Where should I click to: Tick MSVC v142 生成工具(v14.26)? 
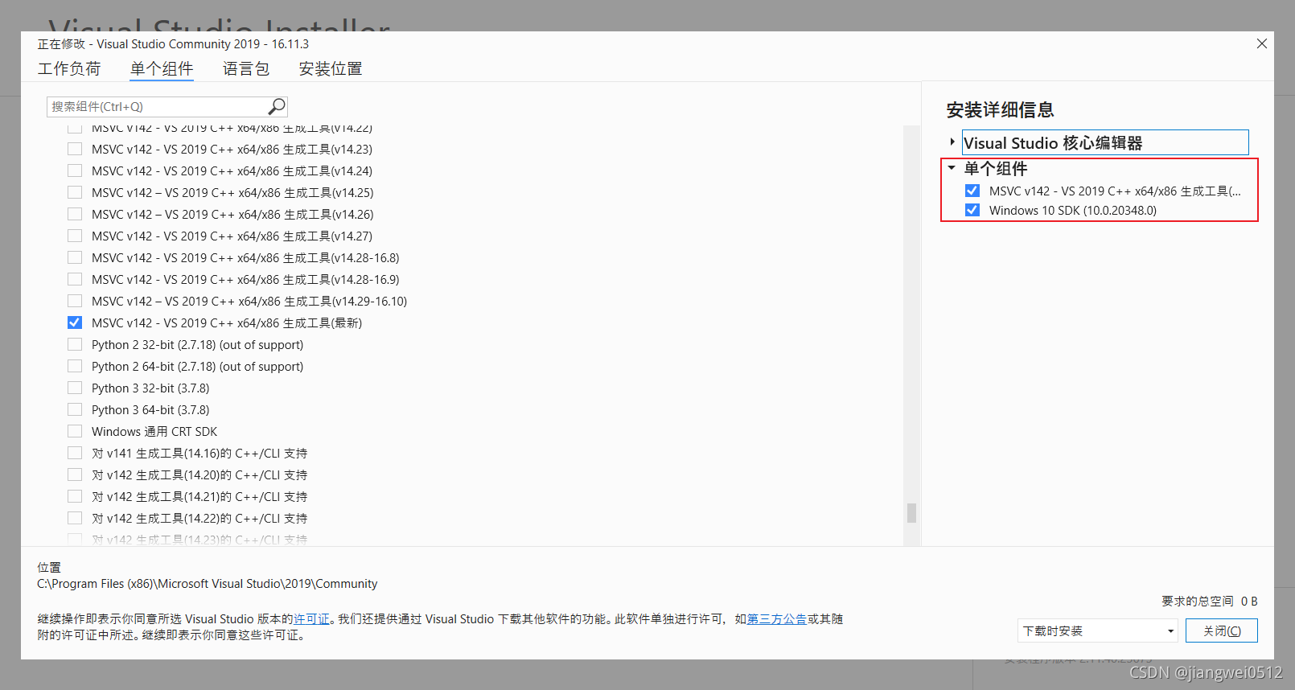click(75, 214)
